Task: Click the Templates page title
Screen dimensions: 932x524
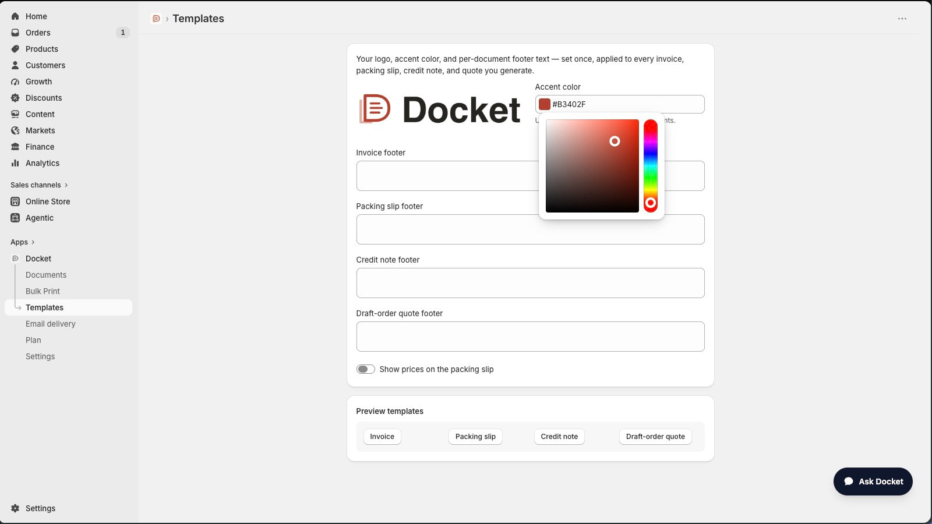Action: 198,19
